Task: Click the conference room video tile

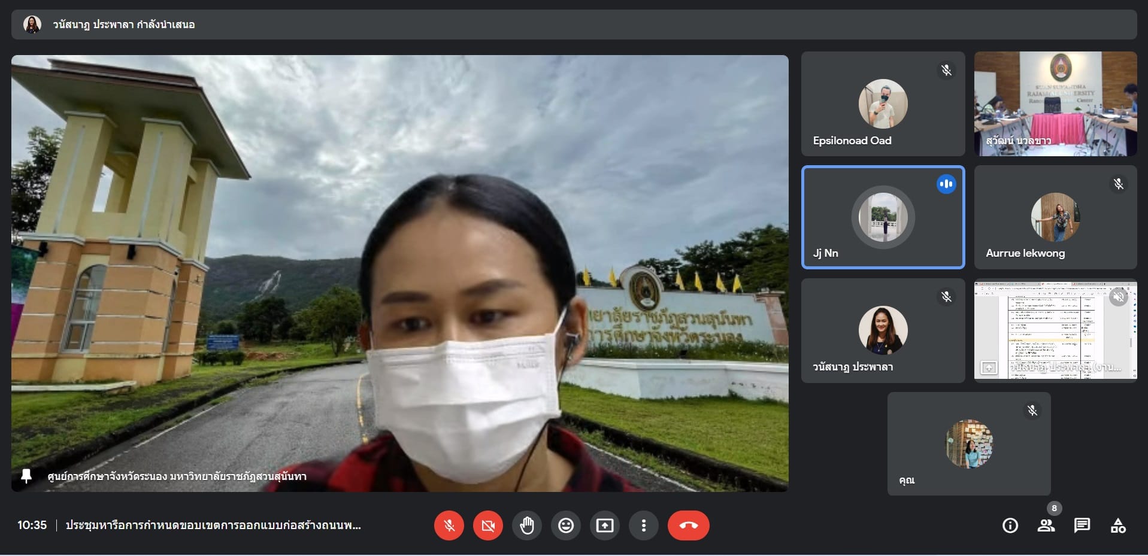Action: (1055, 104)
